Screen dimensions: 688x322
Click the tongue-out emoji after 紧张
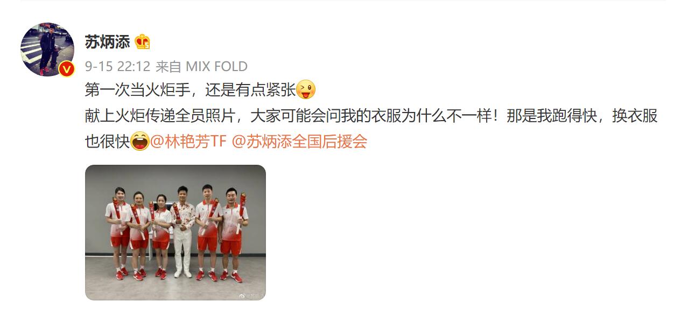click(x=306, y=89)
